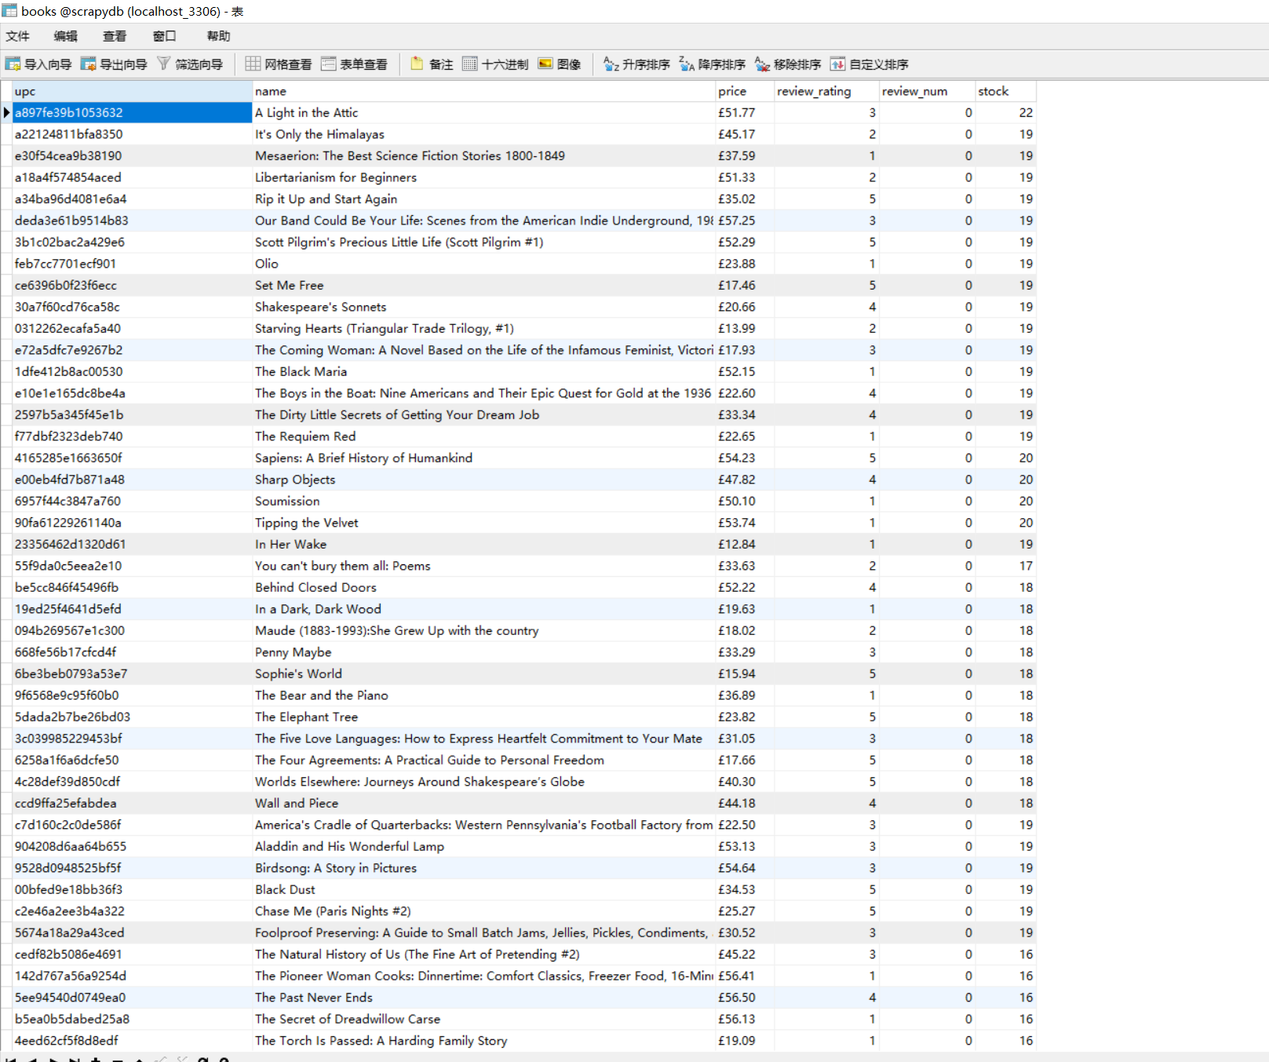Select the "Shakespeare's Sonnets" cell
The height and width of the screenshot is (1062, 1269).
(483, 307)
